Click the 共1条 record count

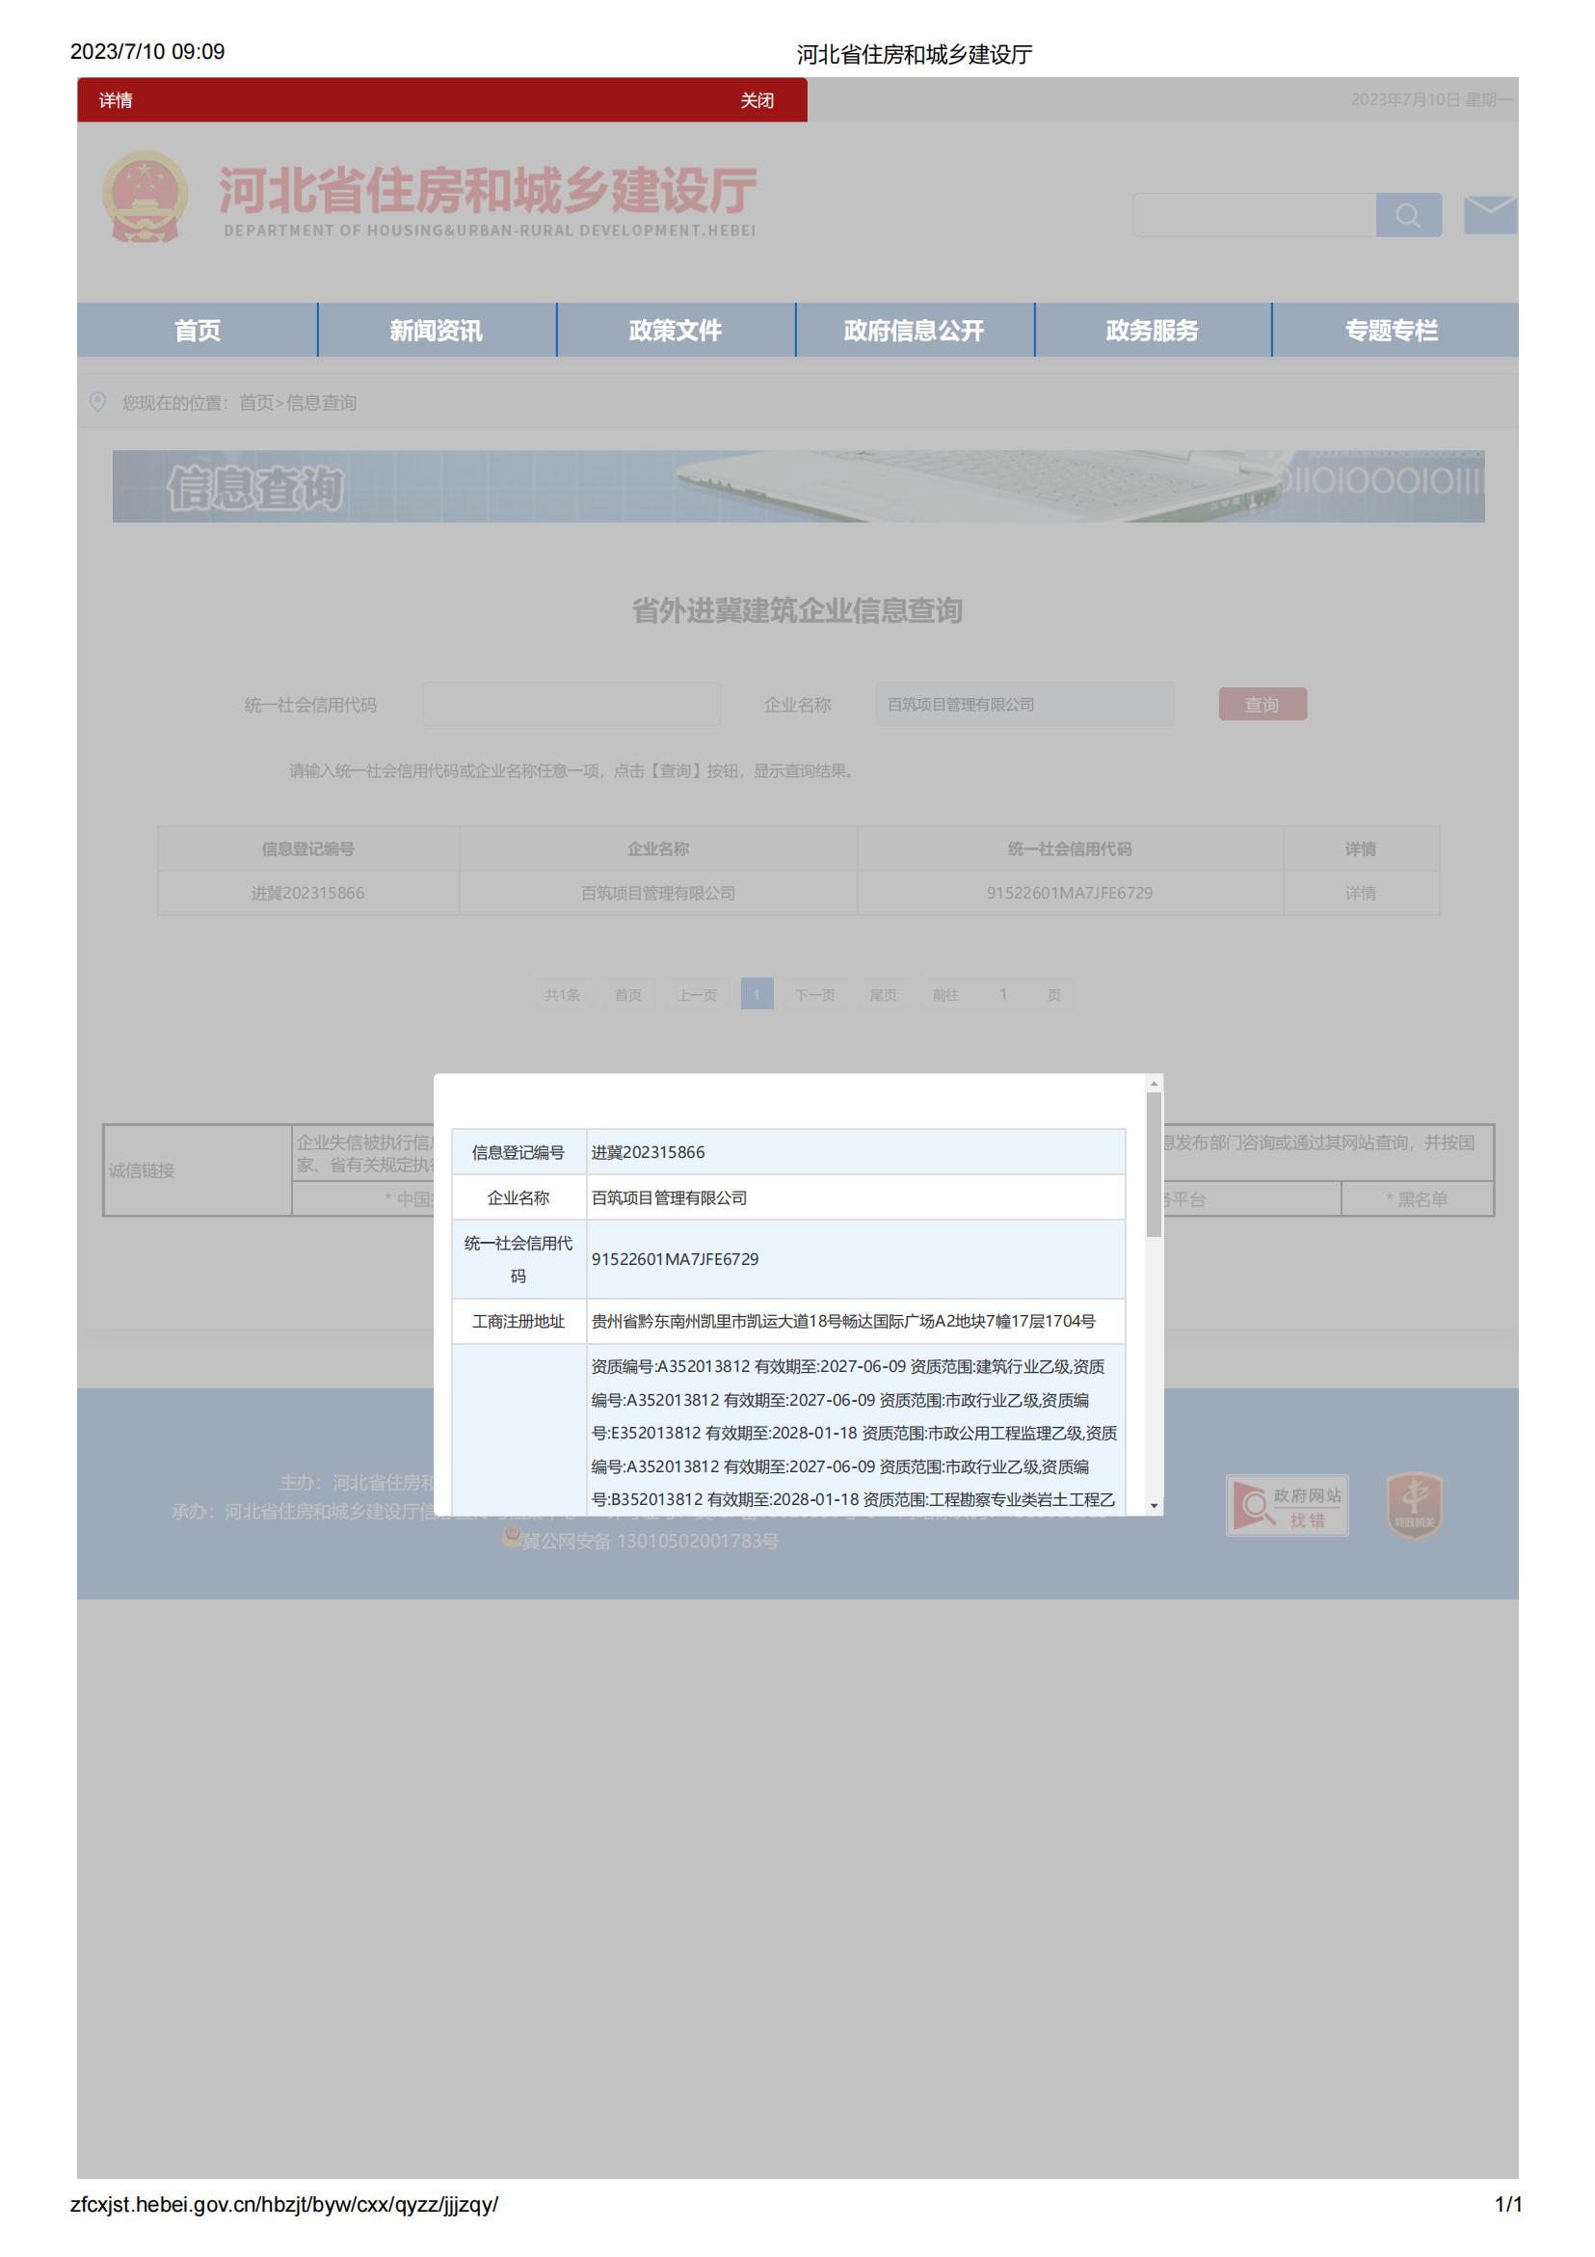(562, 995)
